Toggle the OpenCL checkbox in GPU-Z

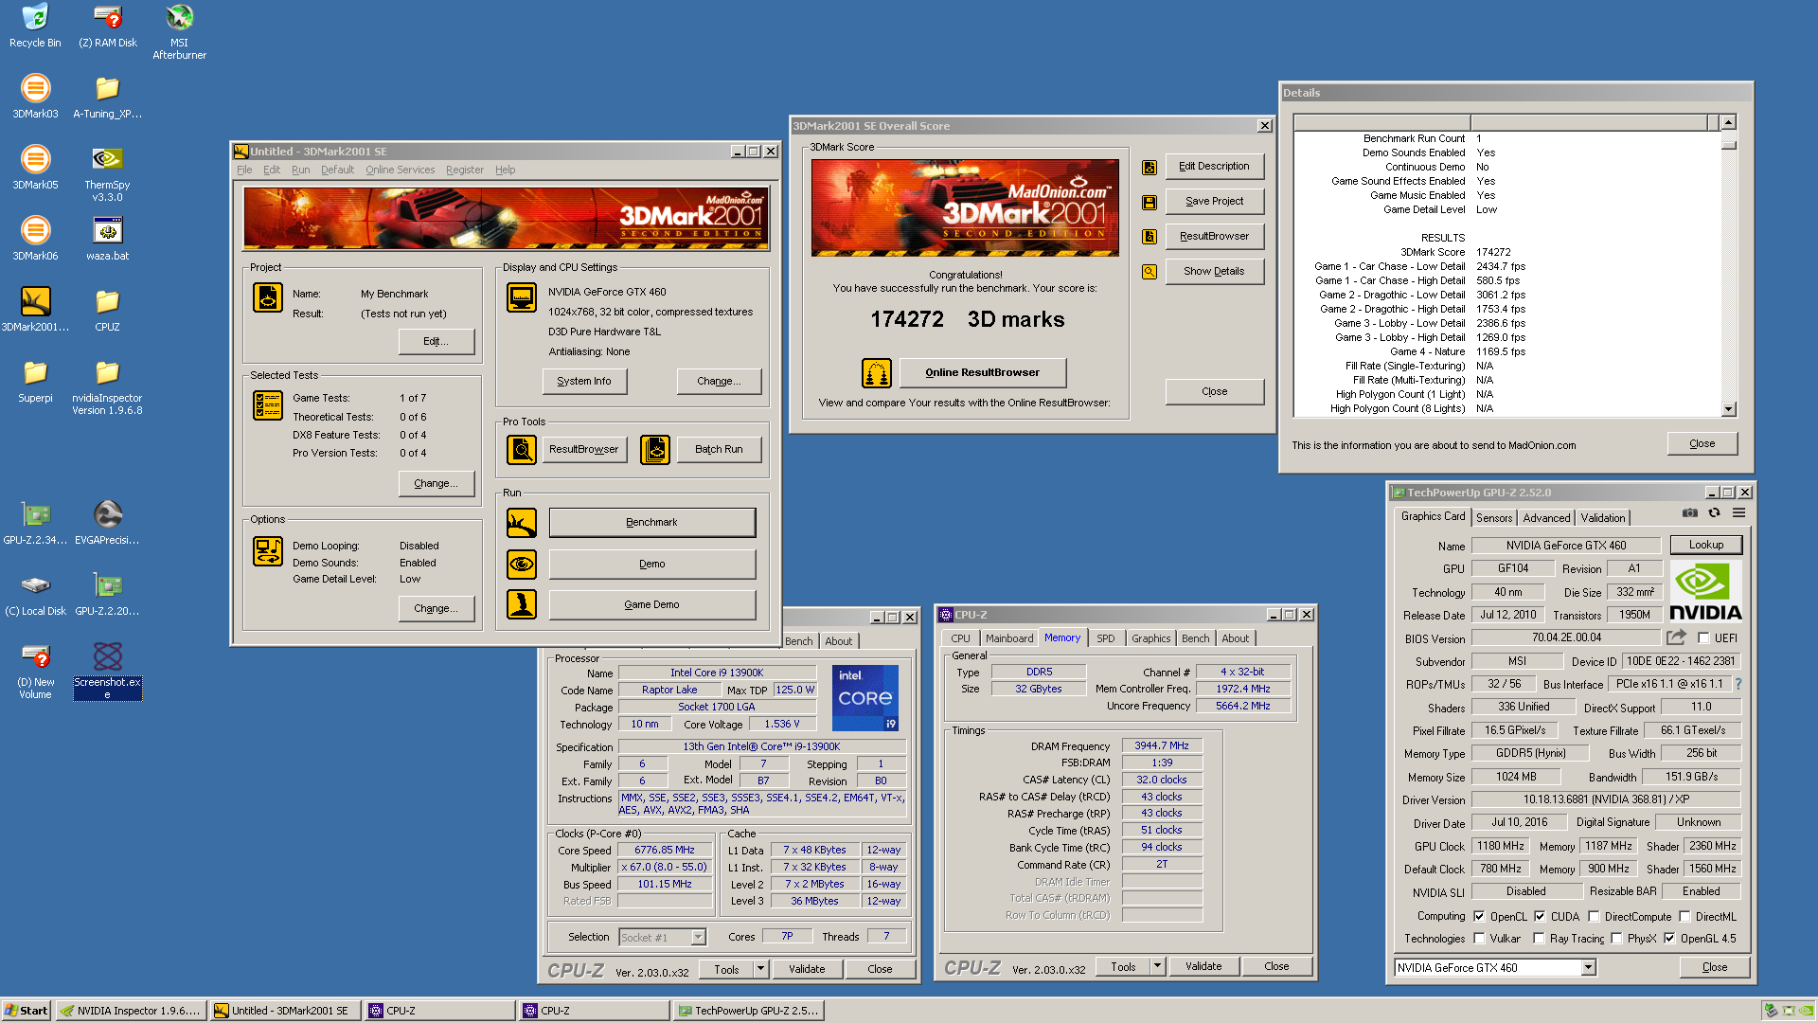coord(1479,917)
